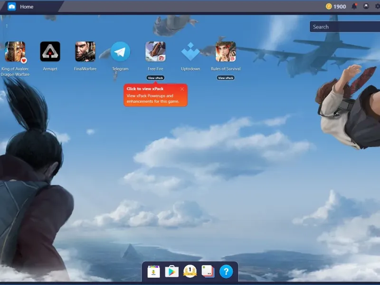Click the Uptodown label text
Viewport: 380px width, 285px height.
[190, 69]
